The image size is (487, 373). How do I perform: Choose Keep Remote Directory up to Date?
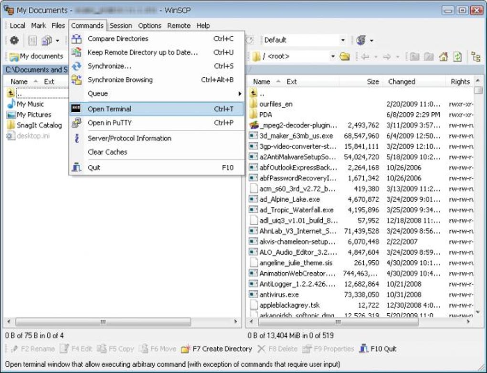157,53
